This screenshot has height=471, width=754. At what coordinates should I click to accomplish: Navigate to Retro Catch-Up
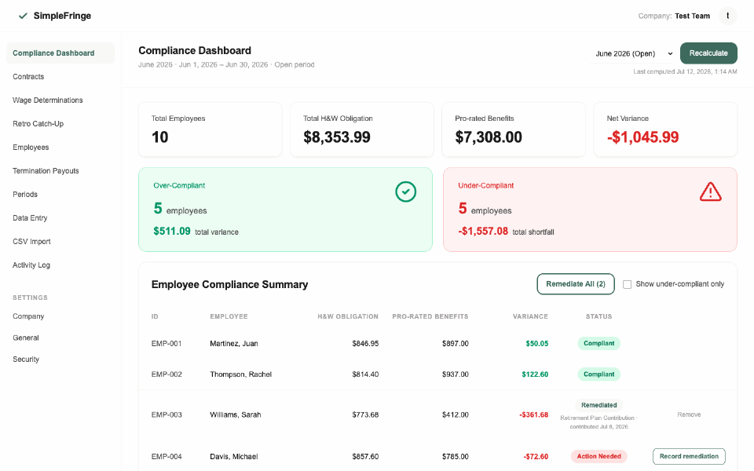[x=38, y=123]
